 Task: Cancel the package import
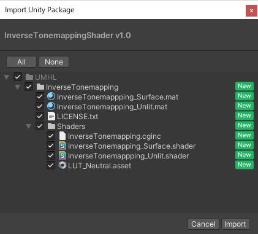click(x=203, y=224)
